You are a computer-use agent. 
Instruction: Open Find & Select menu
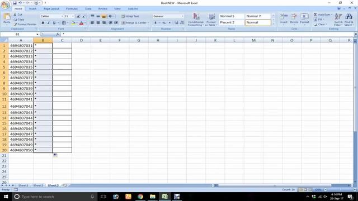[349, 20]
